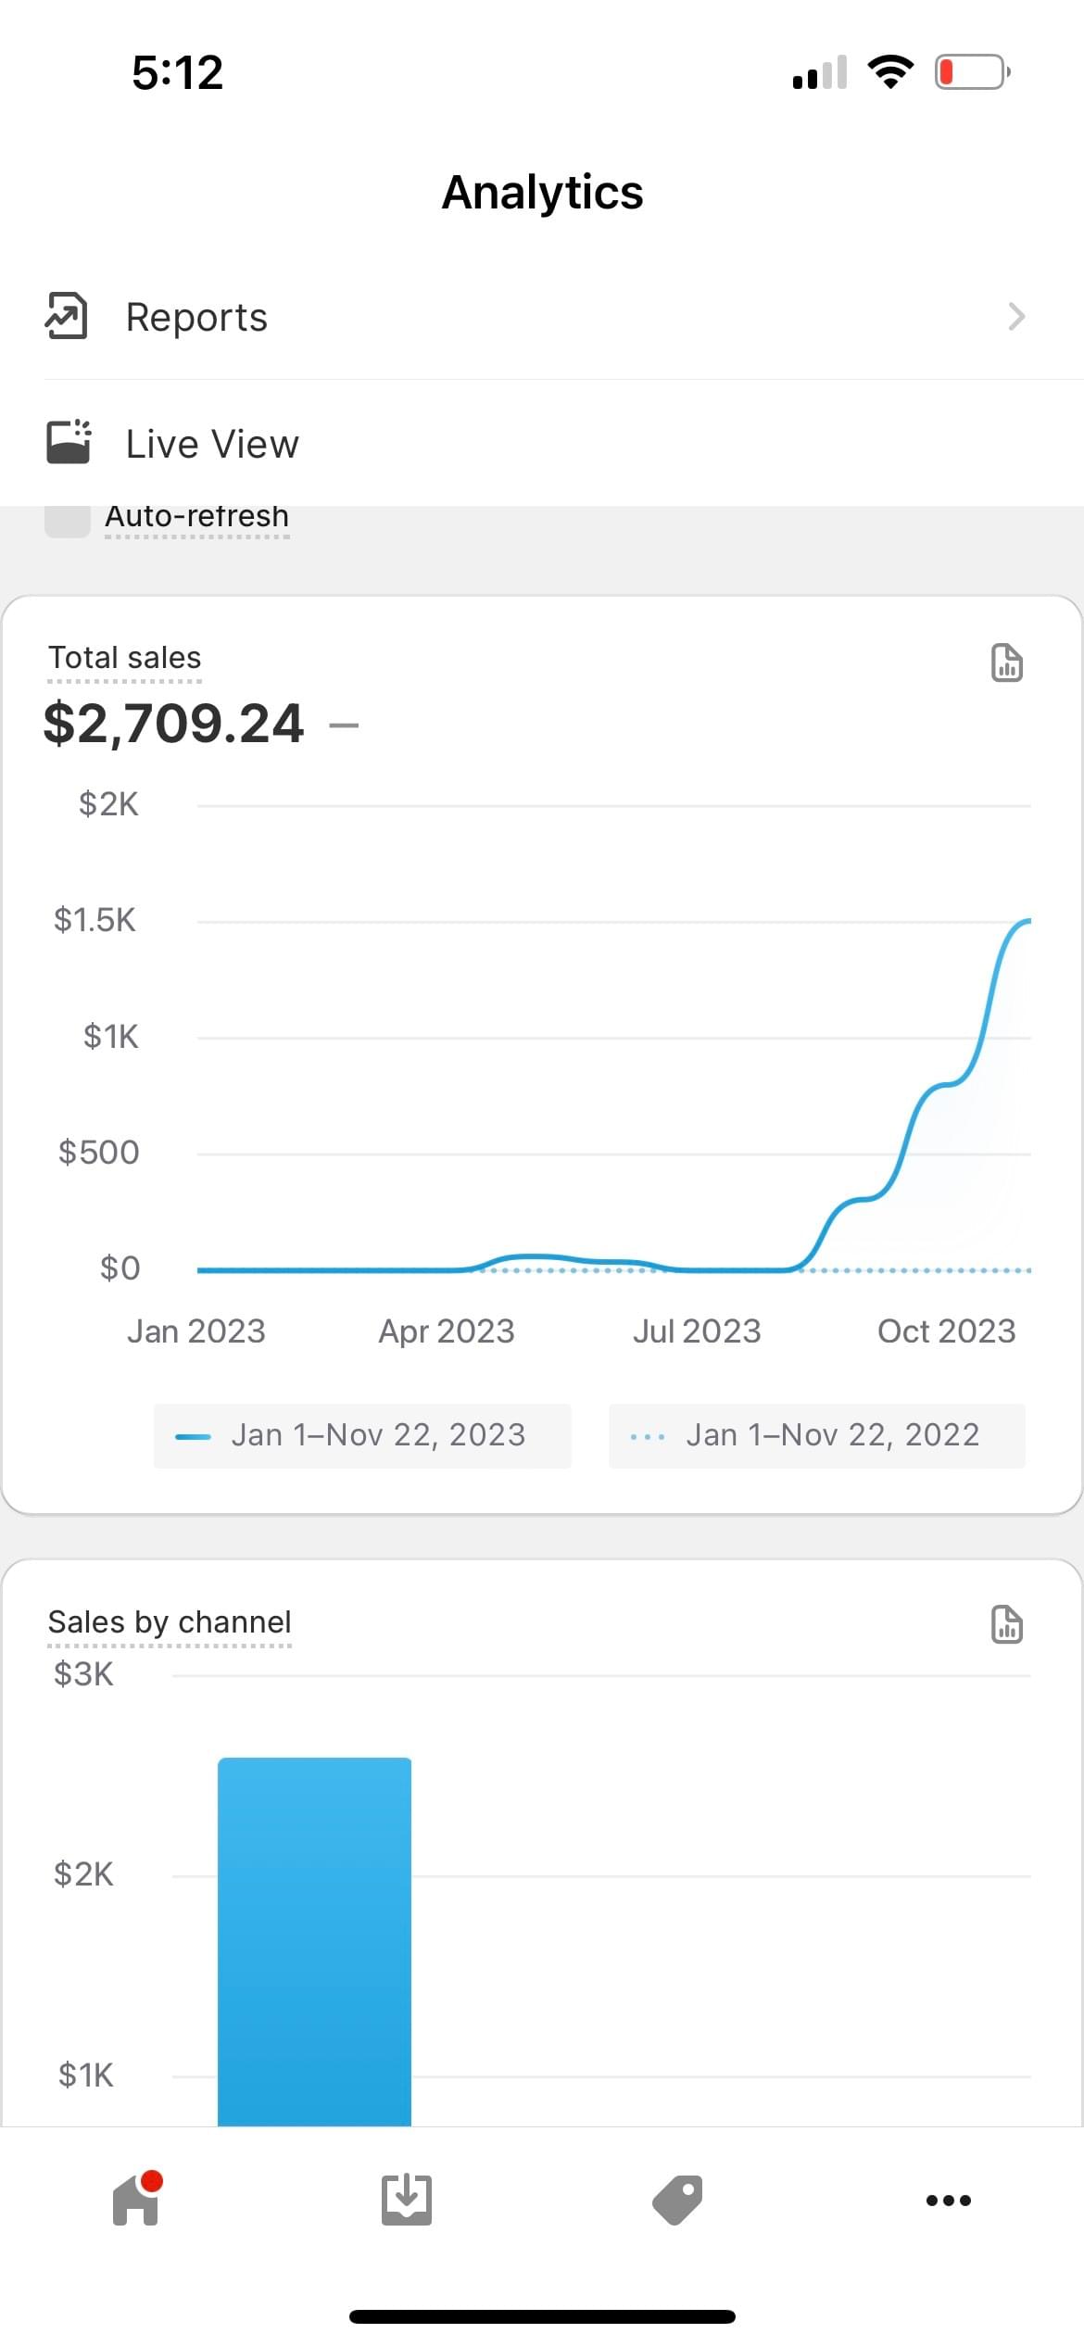Tap the $2,709.24 total sales amount
This screenshot has width=1084, height=2346.
coord(173,724)
